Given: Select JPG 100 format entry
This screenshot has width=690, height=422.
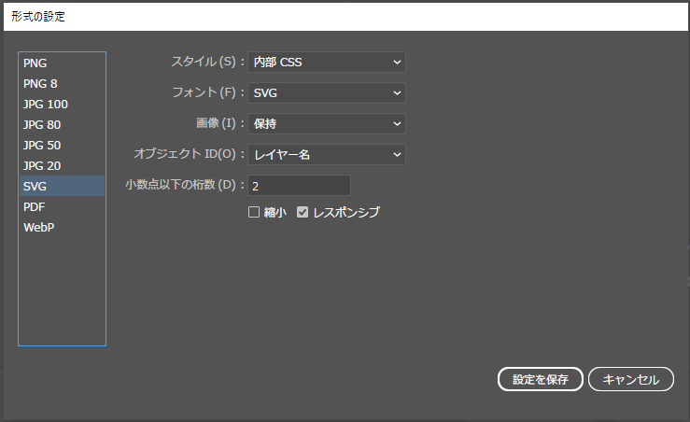Looking at the screenshot, I should (x=46, y=105).
